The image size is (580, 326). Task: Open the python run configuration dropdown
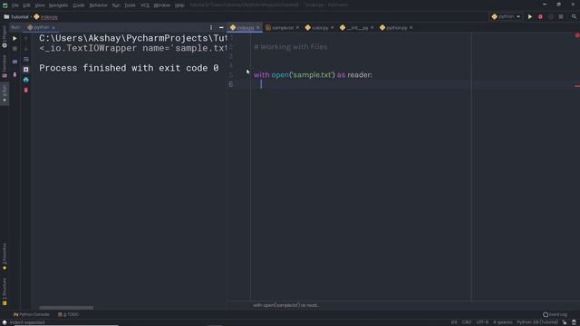coord(506,16)
